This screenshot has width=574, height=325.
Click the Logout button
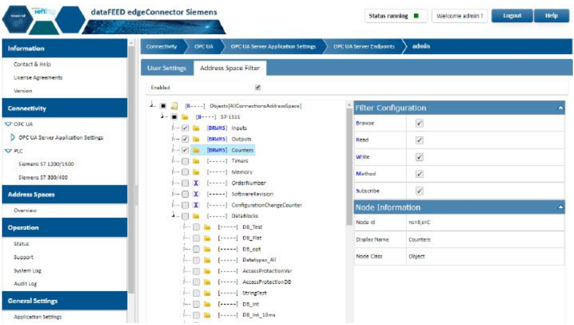[512, 16]
